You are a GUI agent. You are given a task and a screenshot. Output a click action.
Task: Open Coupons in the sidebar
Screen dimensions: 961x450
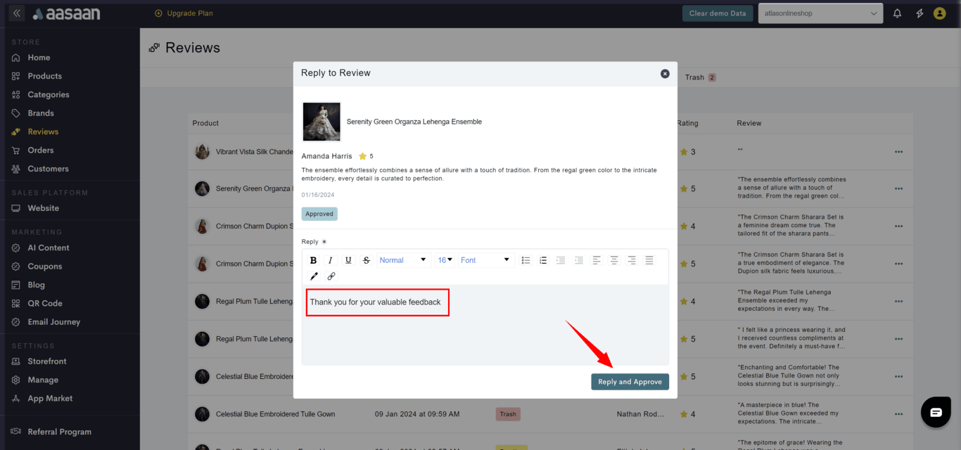click(x=44, y=266)
